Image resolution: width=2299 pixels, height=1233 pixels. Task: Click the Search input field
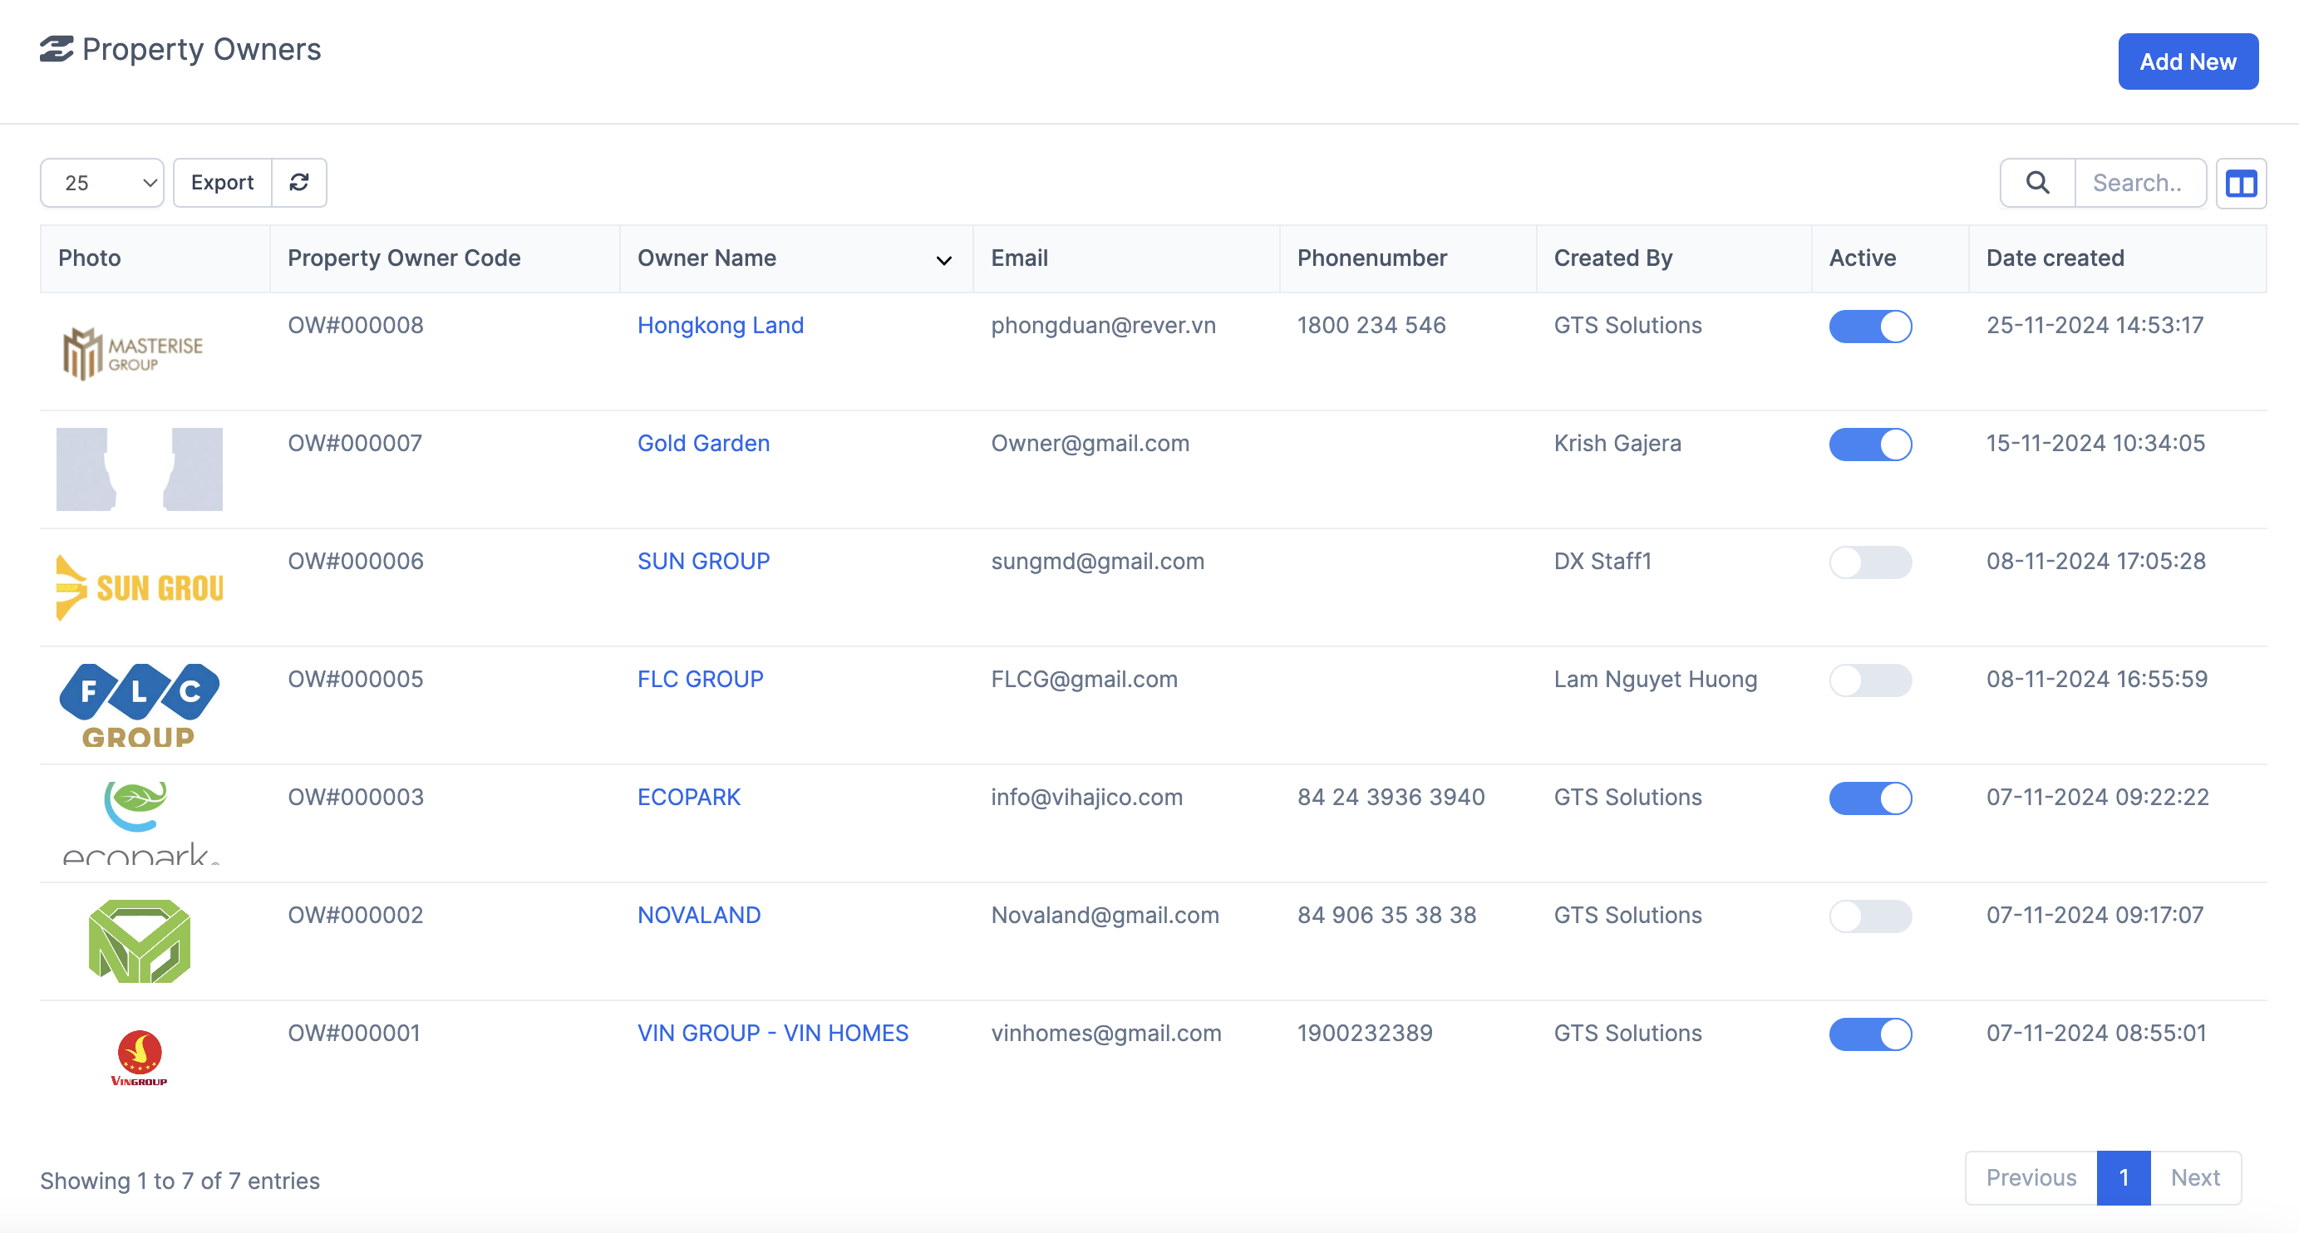pyautogui.click(x=2141, y=183)
